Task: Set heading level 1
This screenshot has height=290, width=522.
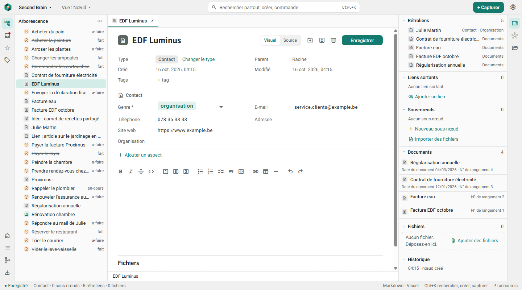Action: [x=166, y=171]
